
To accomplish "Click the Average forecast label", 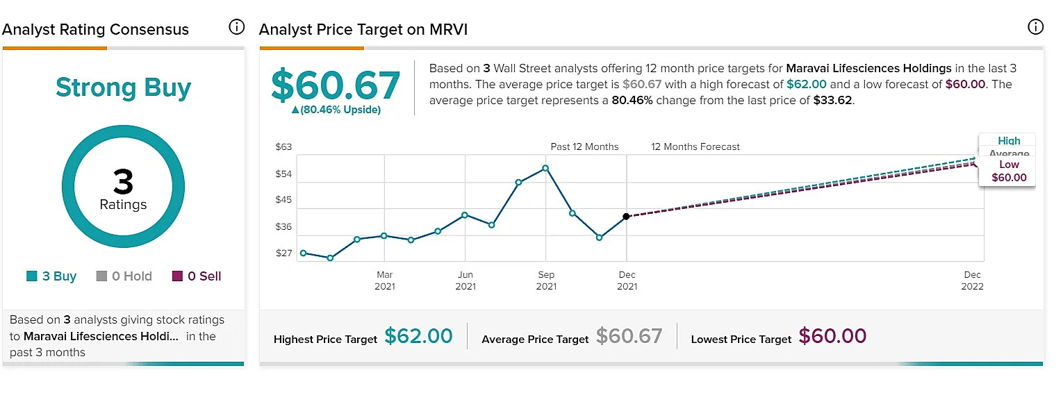I will click(1009, 153).
